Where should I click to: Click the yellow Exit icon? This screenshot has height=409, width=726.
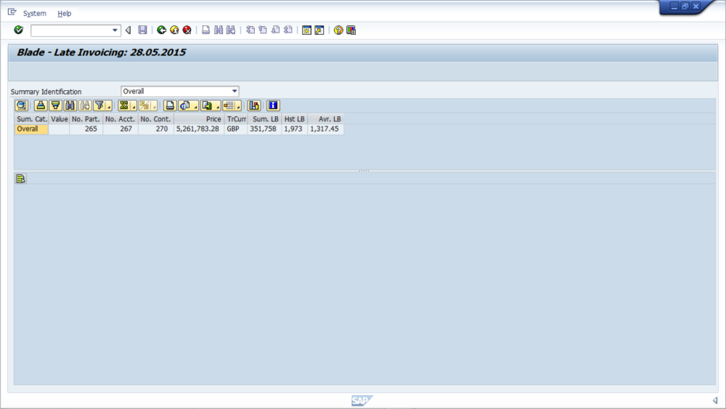pos(174,30)
